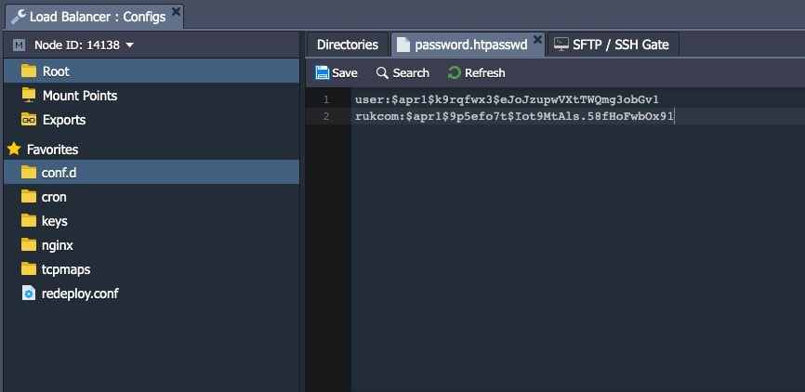Image resolution: width=805 pixels, height=392 pixels.
Task: Open the conf.d favorites folder
Action: [152, 173]
